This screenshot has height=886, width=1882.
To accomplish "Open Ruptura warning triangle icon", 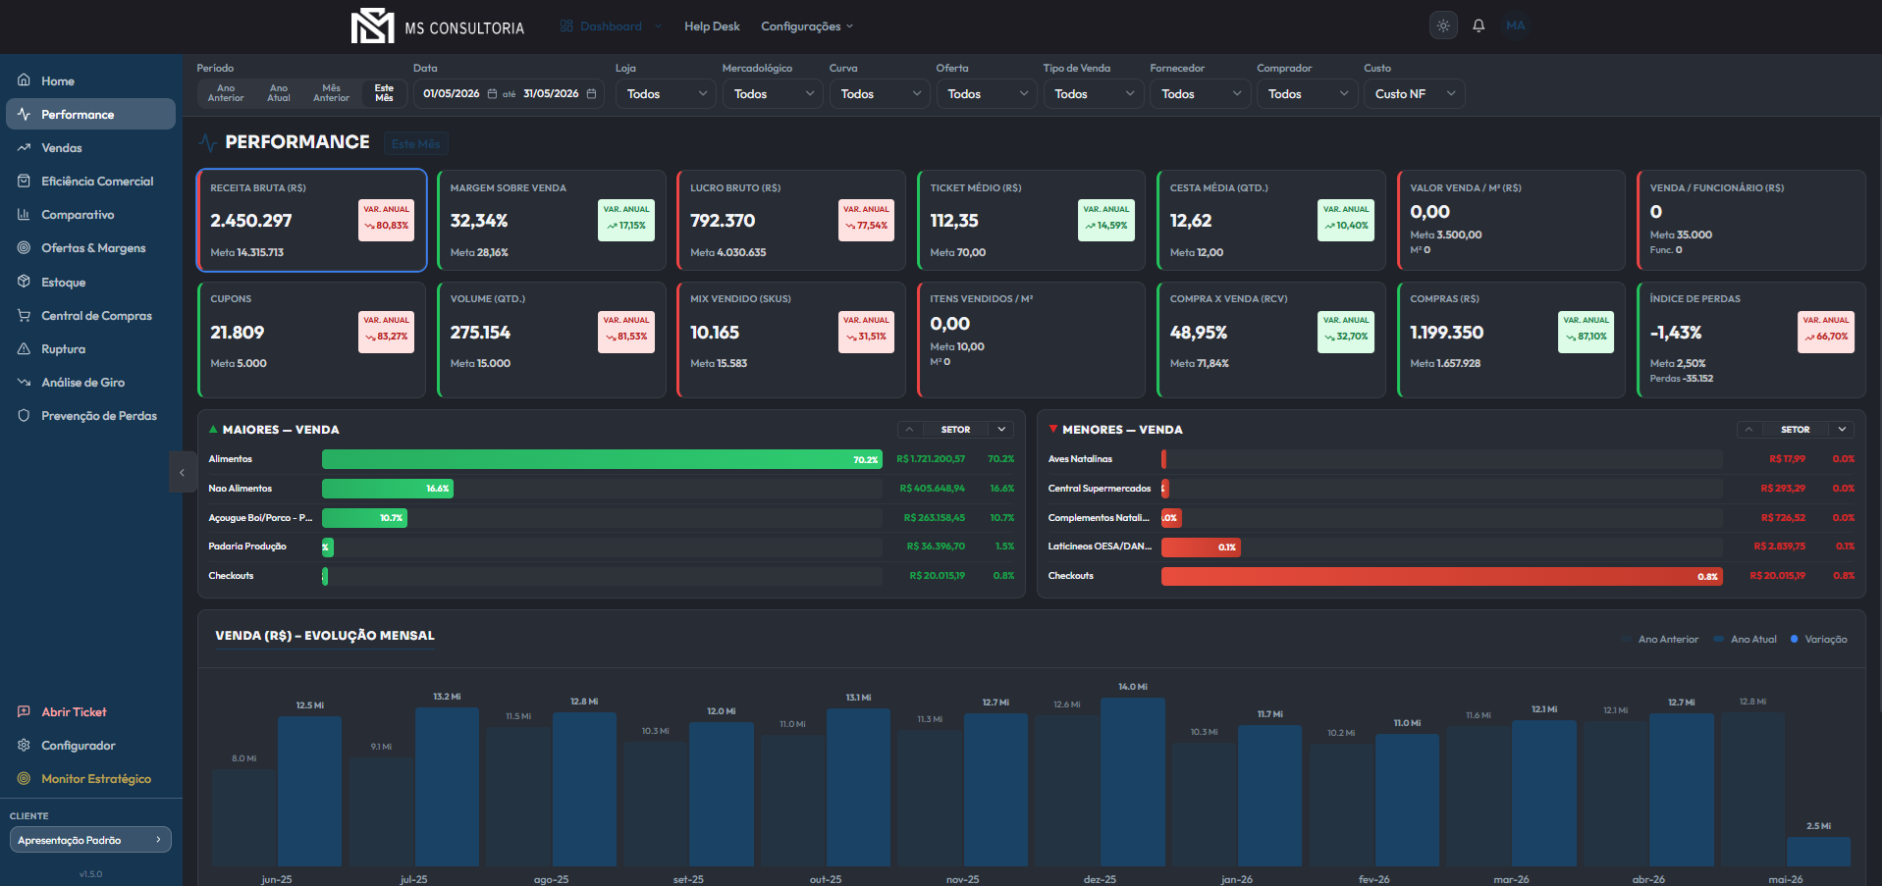I will [24, 348].
